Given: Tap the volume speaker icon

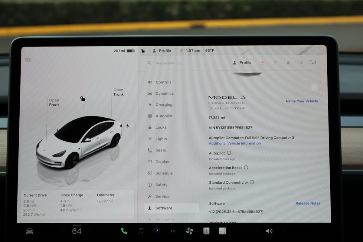Looking at the screenshot, I should click(269, 231).
